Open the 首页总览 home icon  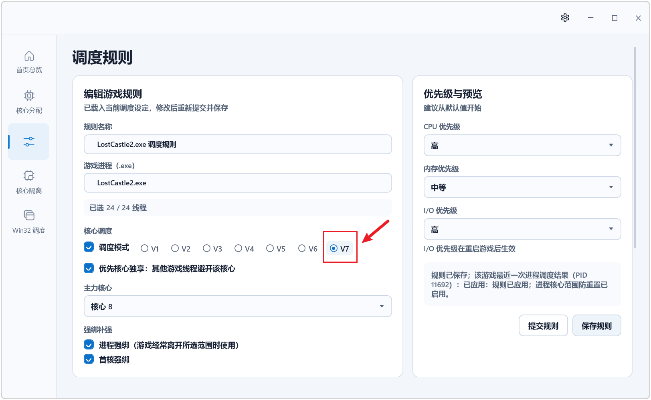[x=29, y=56]
